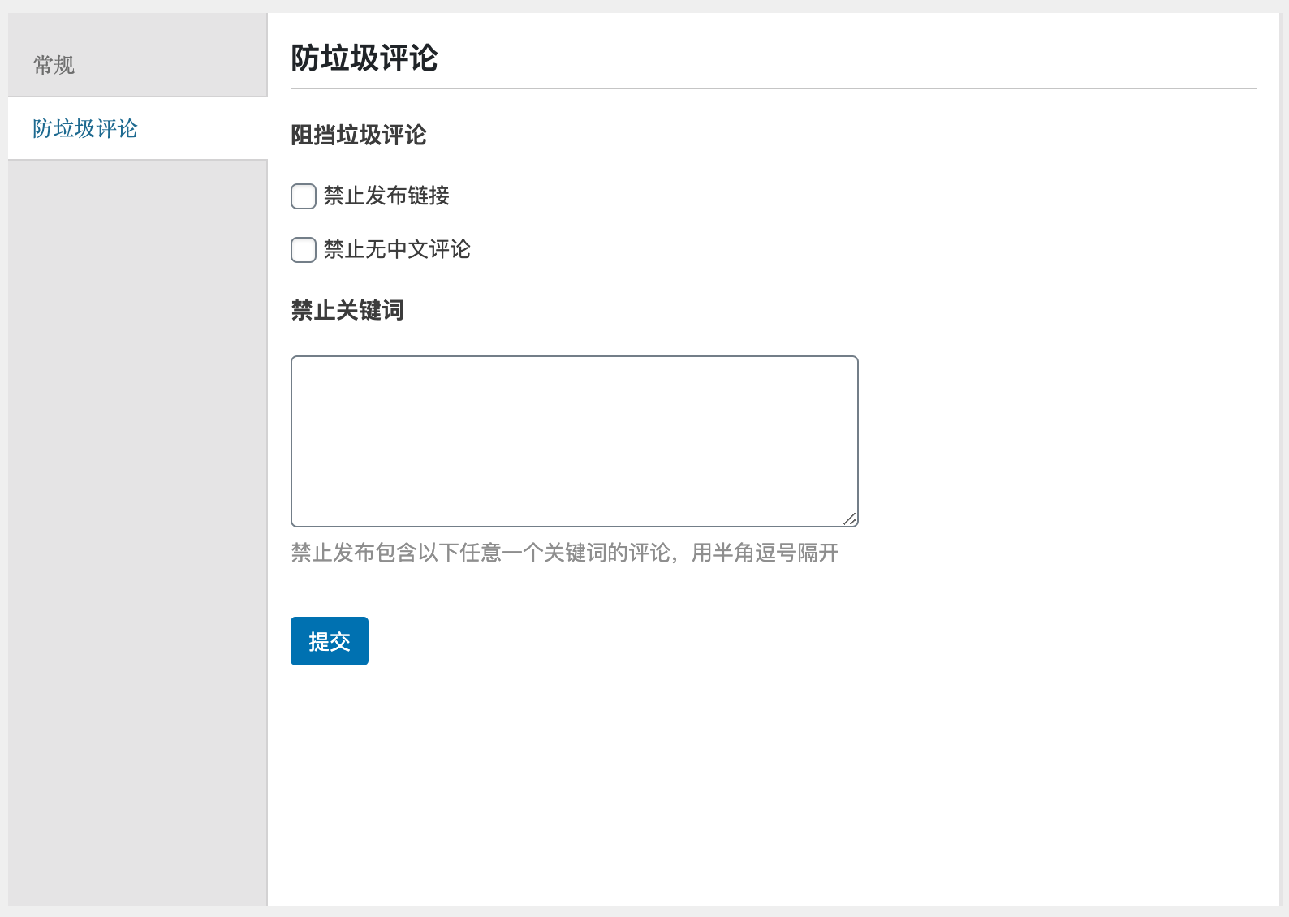This screenshot has width=1289, height=917.
Task: Enable the 禁止发布链接 checkbox
Action: click(x=304, y=196)
